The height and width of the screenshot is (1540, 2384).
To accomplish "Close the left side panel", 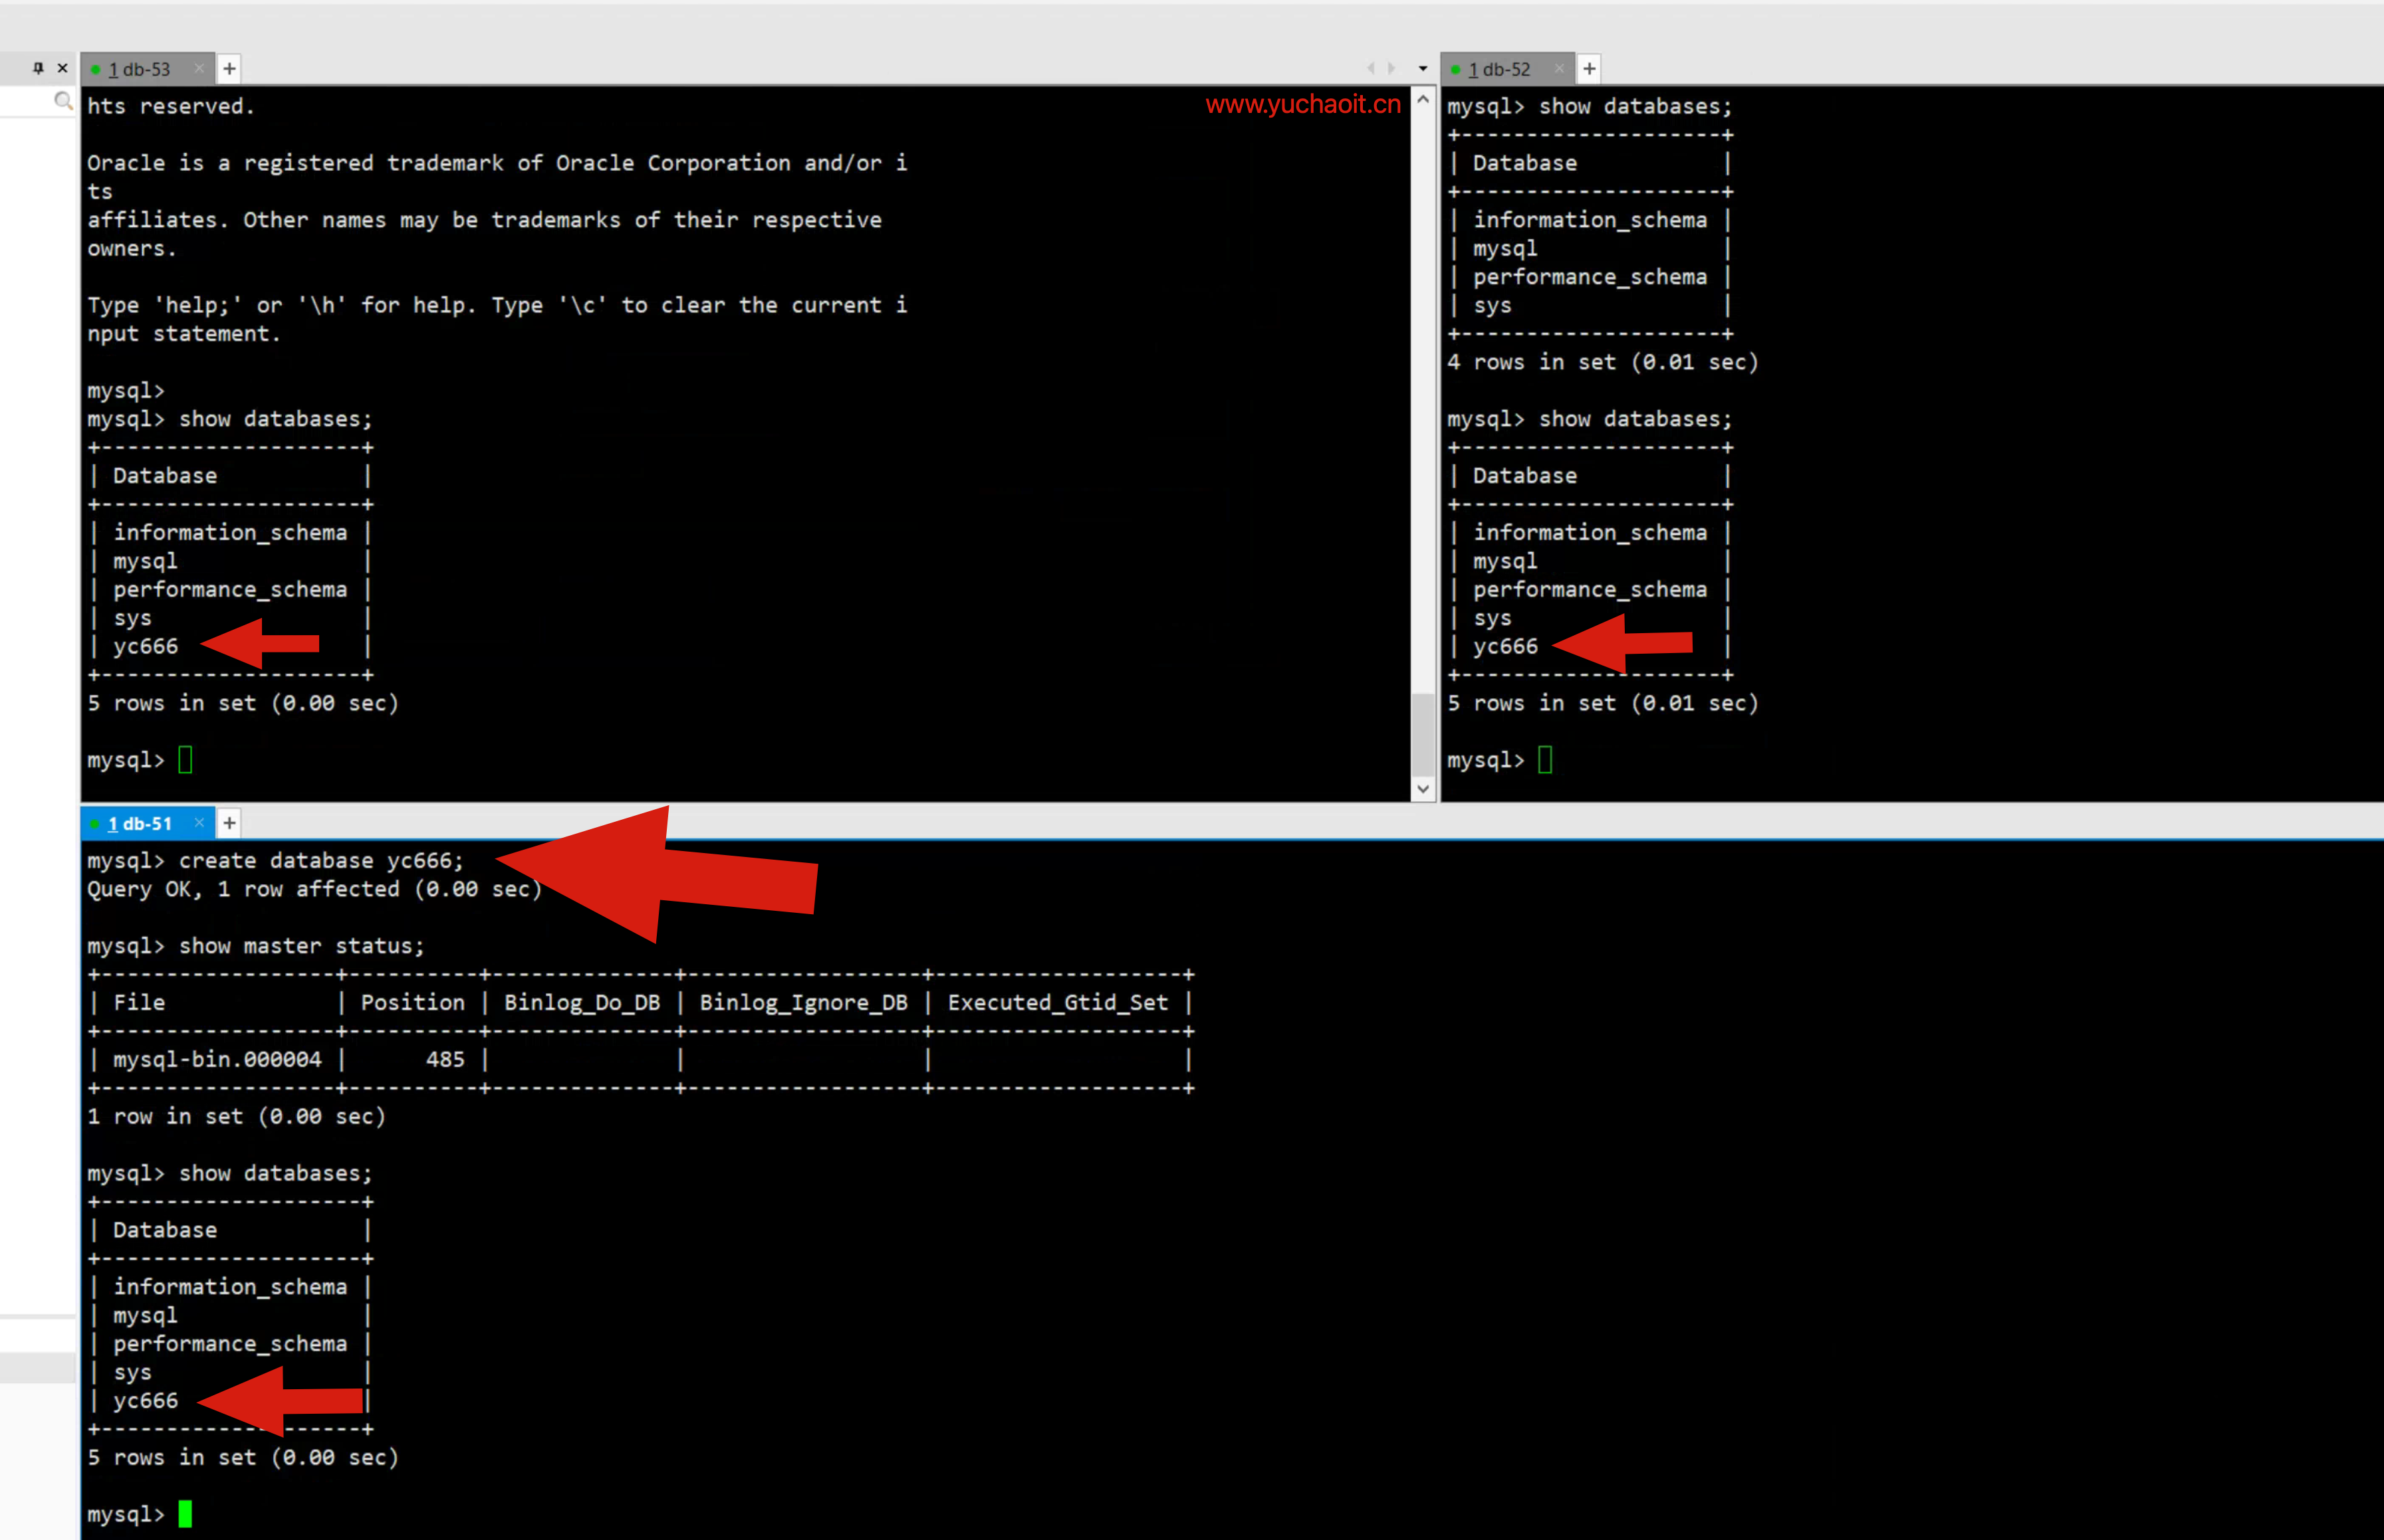I will 62,68.
